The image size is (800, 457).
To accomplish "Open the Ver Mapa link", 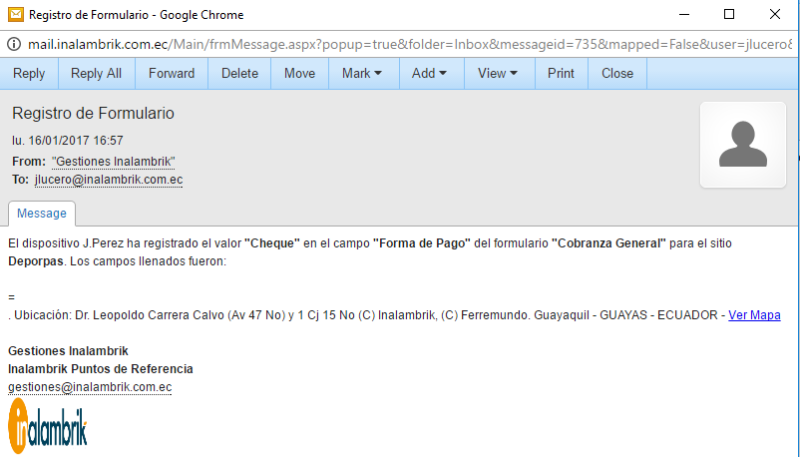I will point(754,315).
